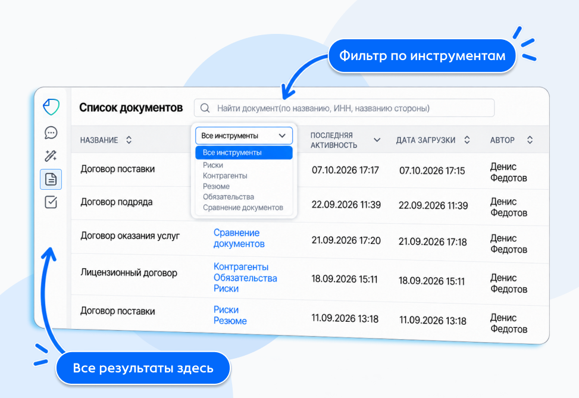This screenshot has height=398, width=579.
Task: Open Риски link for Лицензионный договор
Action: [x=226, y=289]
